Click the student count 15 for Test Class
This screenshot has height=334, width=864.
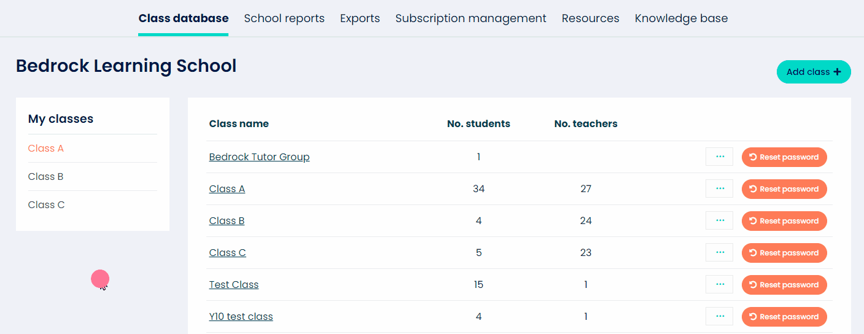coord(478,285)
